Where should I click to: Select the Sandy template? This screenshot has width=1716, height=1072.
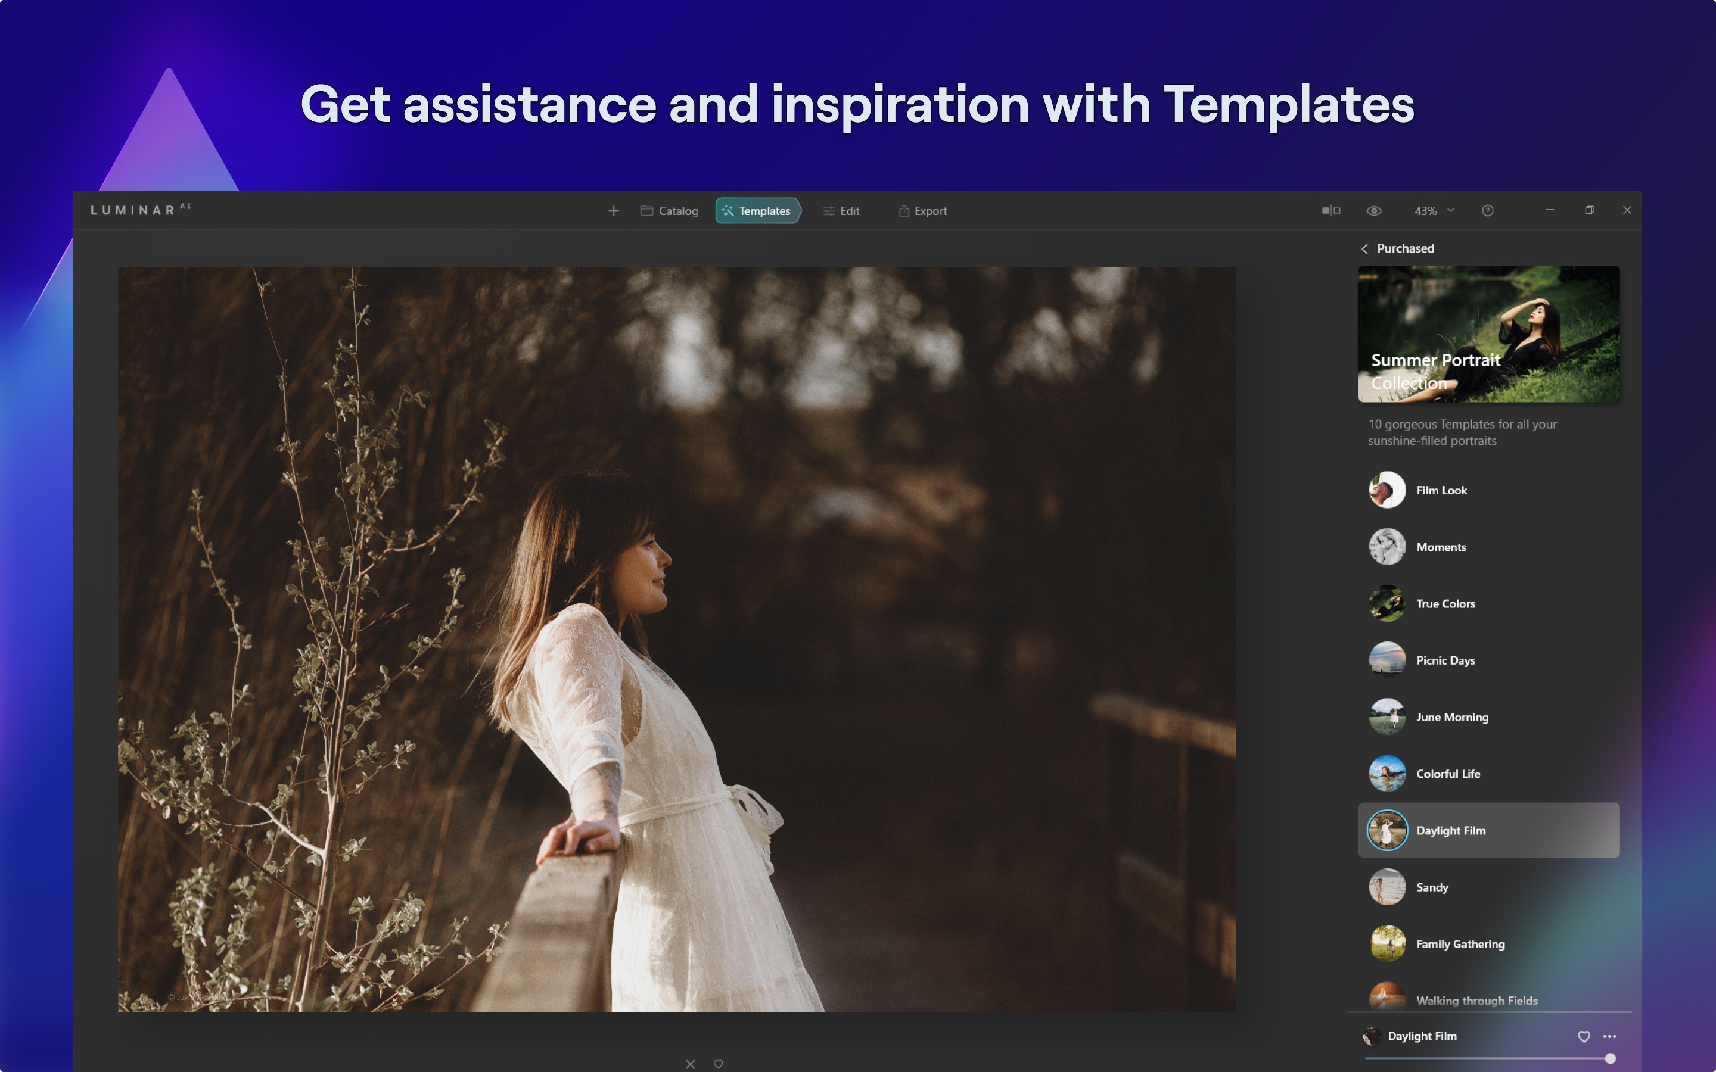(x=1432, y=887)
